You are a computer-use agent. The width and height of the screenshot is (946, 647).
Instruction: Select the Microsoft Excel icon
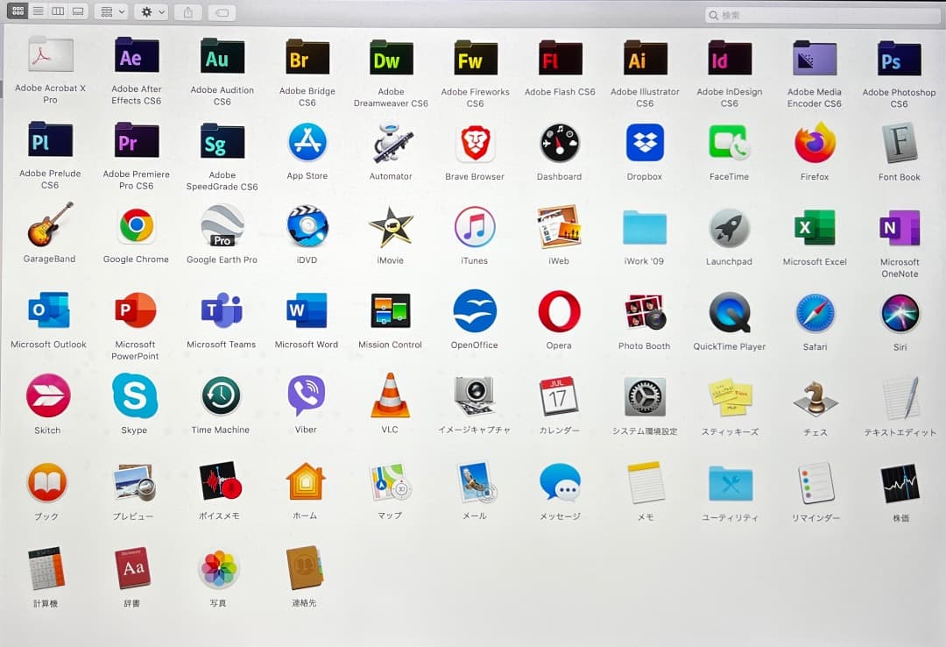[x=815, y=228]
